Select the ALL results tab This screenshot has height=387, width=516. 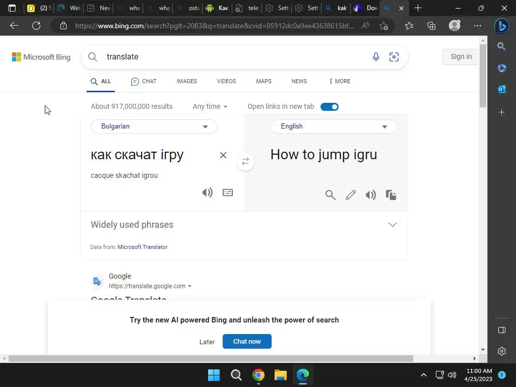[101, 81]
